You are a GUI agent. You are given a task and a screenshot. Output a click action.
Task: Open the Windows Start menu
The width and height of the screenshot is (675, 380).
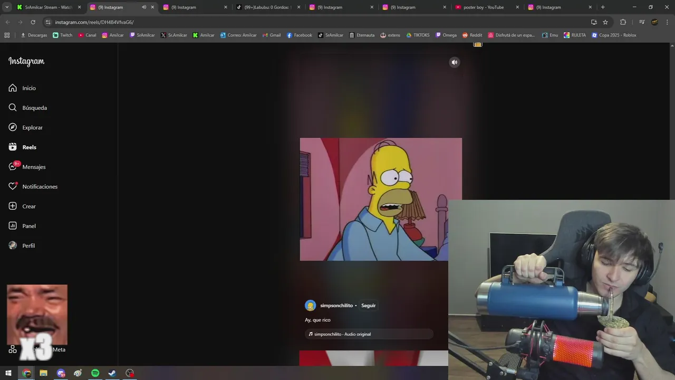tap(8, 373)
